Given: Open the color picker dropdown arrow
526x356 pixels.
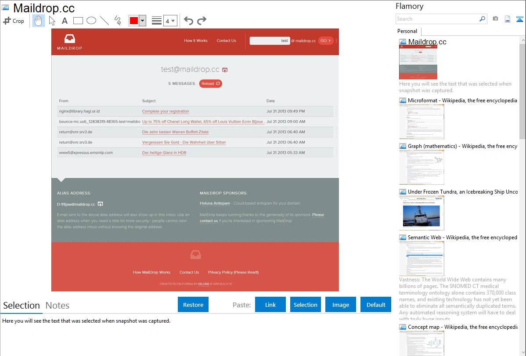Looking at the screenshot, I should coord(142,21).
